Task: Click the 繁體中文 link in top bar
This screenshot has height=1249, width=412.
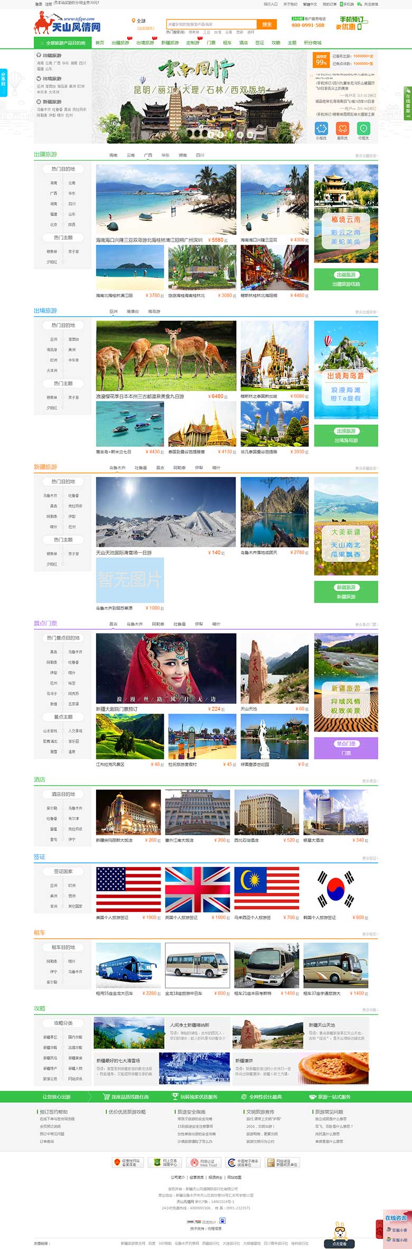Action: pyautogui.click(x=310, y=4)
